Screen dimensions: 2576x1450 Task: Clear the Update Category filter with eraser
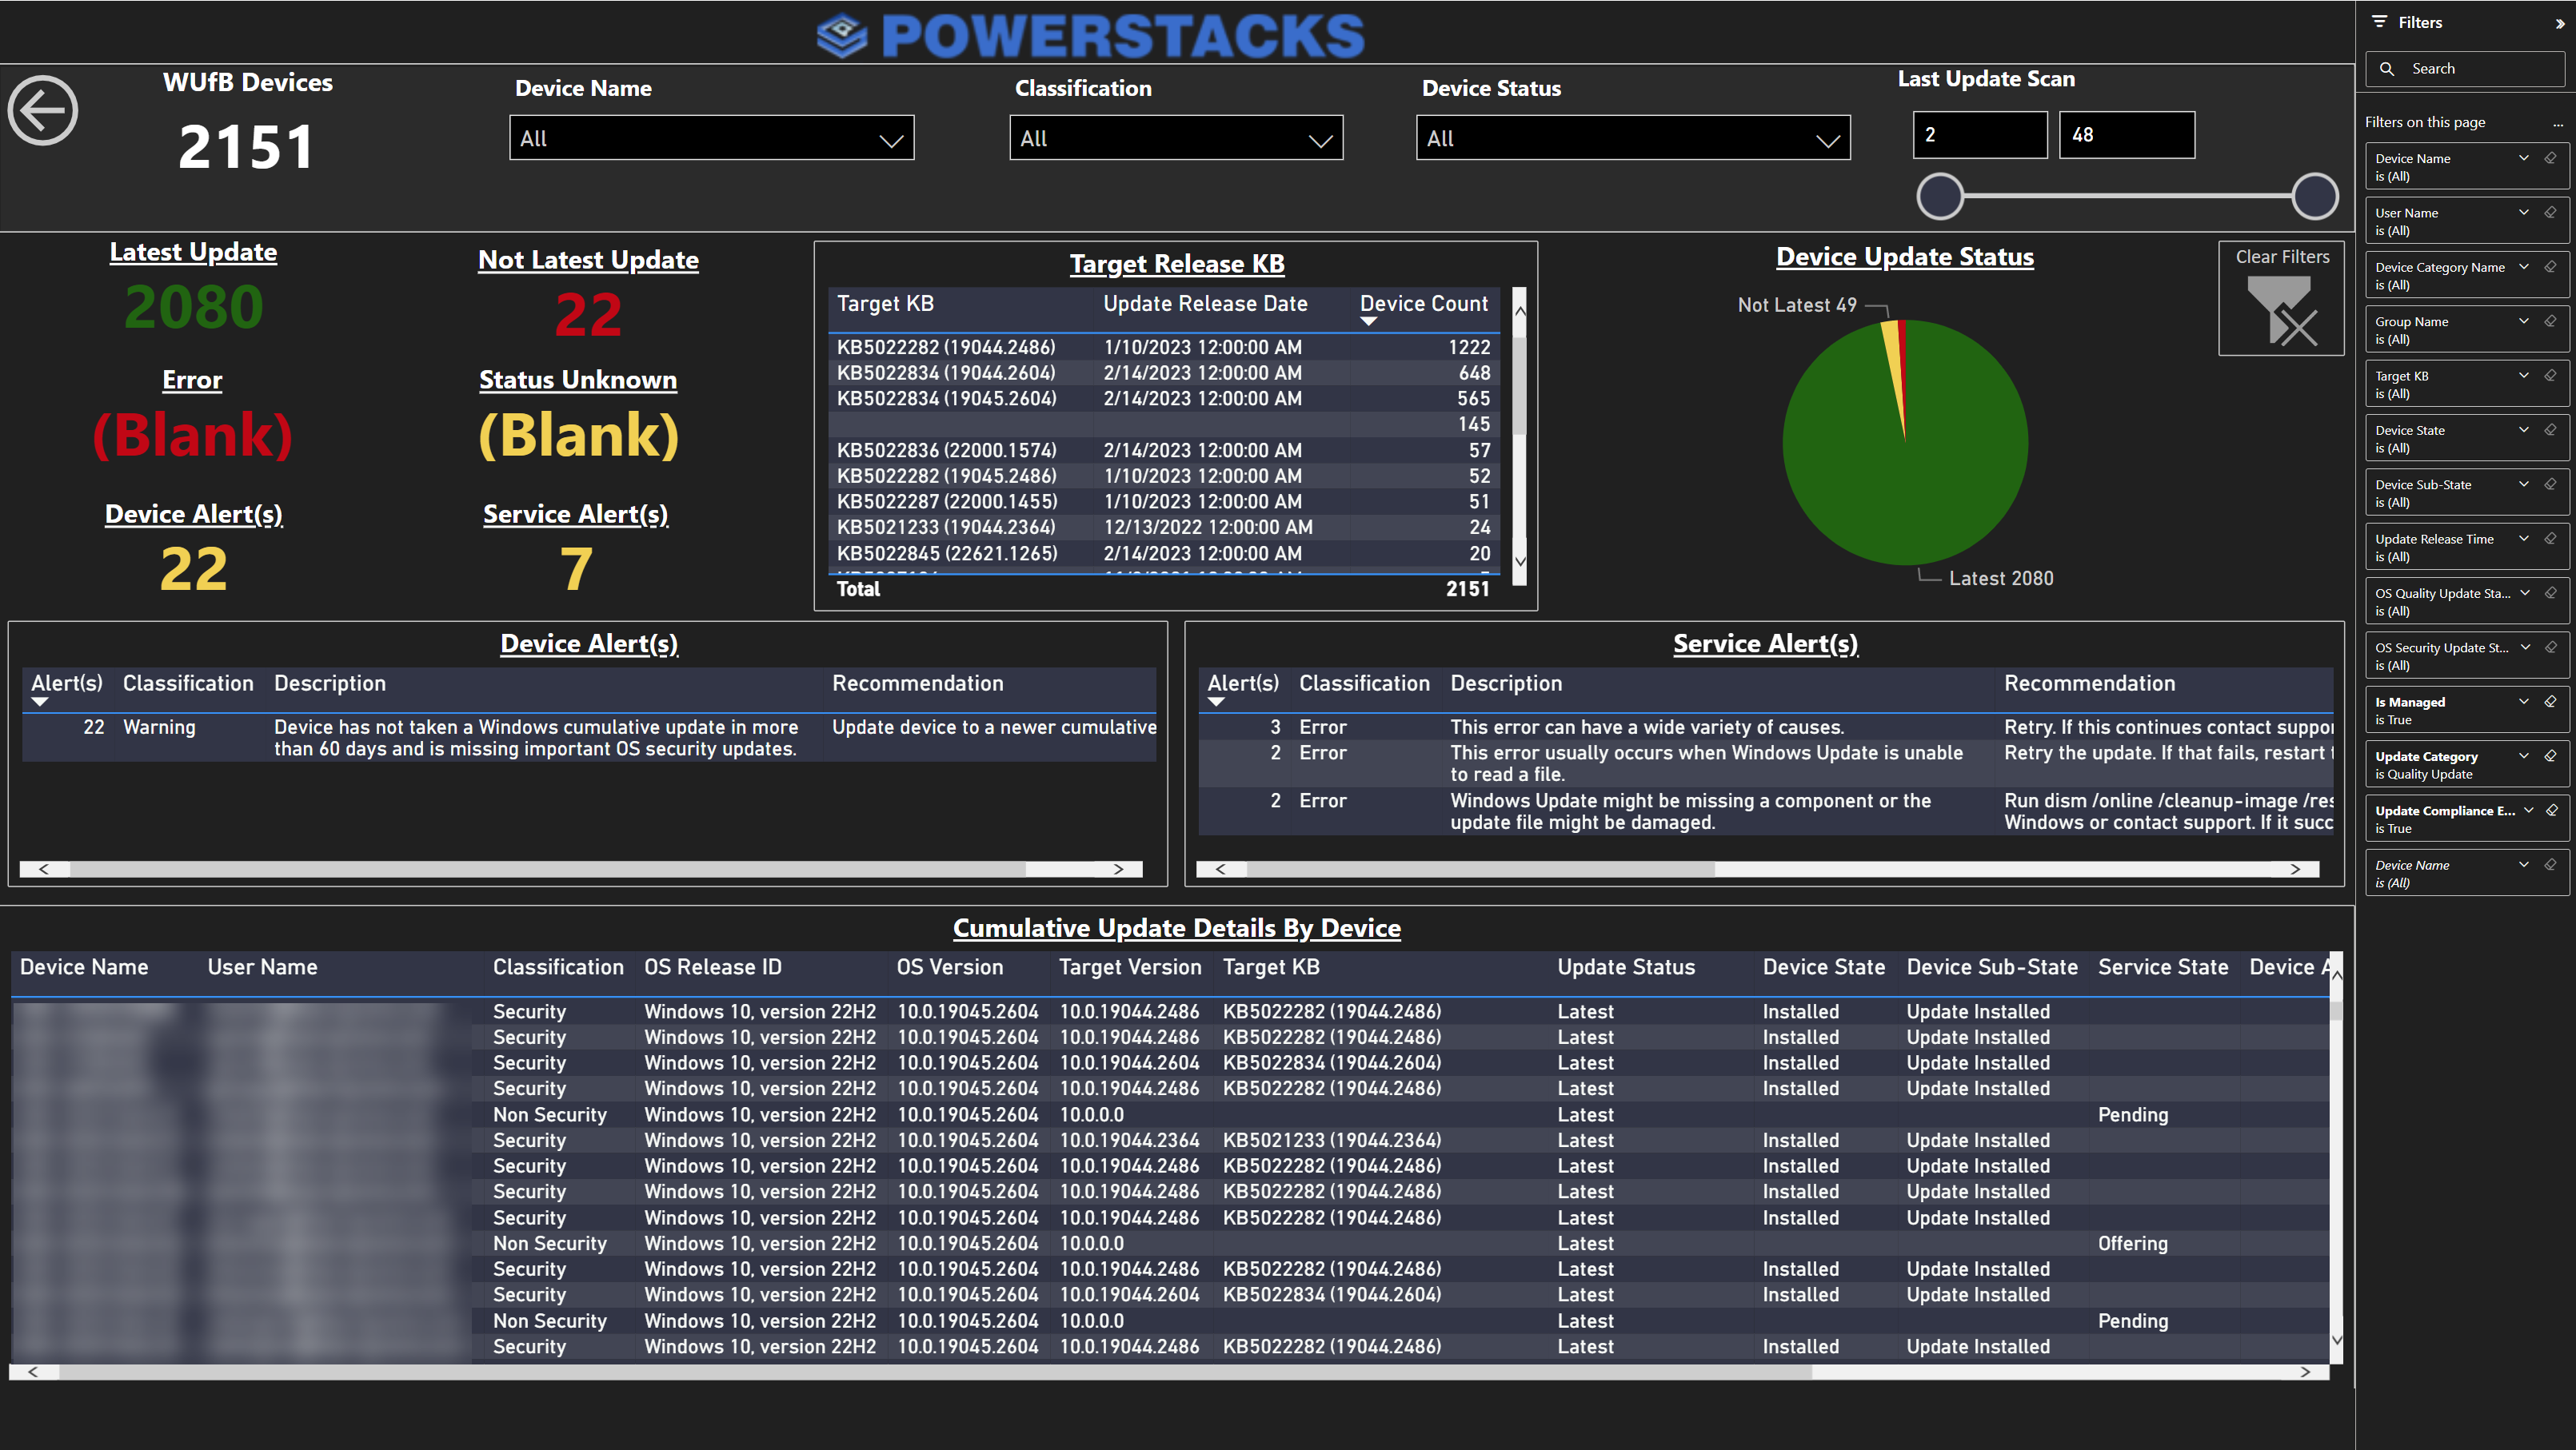click(2551, 755)
